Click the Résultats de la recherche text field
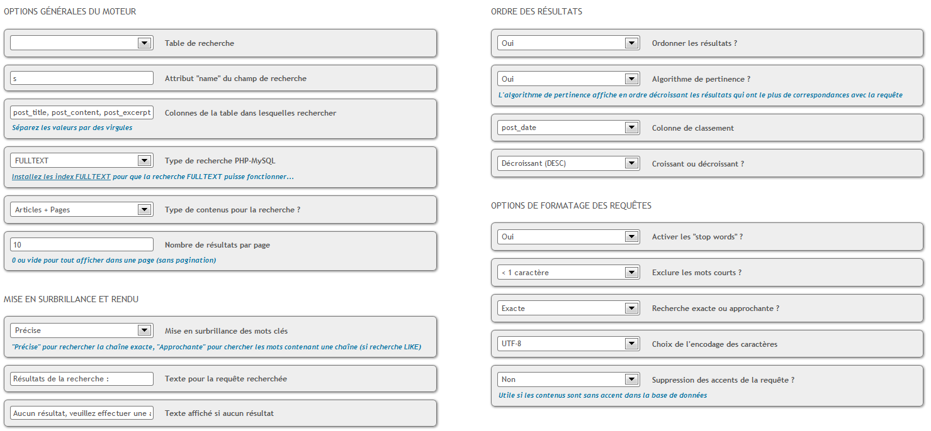Screen dimensions: 931x431 pyautogui.click(x=82, y=379)
